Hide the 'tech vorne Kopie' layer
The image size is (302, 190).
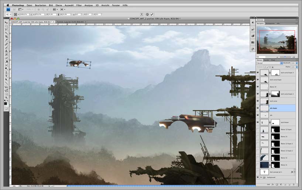tap(258, 80)
